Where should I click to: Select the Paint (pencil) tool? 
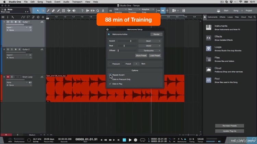click(x=58, y=11)
